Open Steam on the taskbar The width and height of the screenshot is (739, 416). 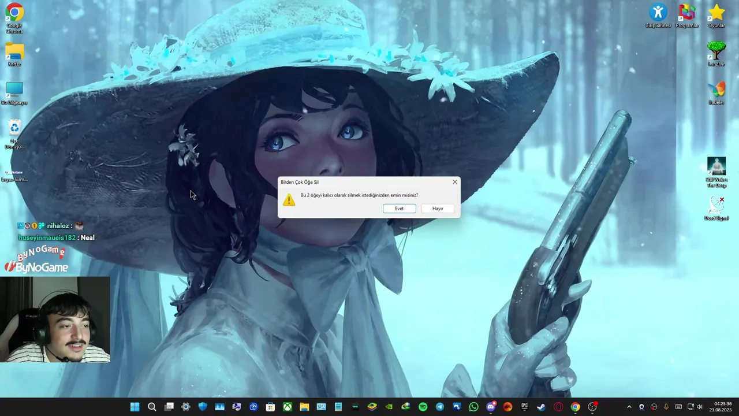(541, 407)
